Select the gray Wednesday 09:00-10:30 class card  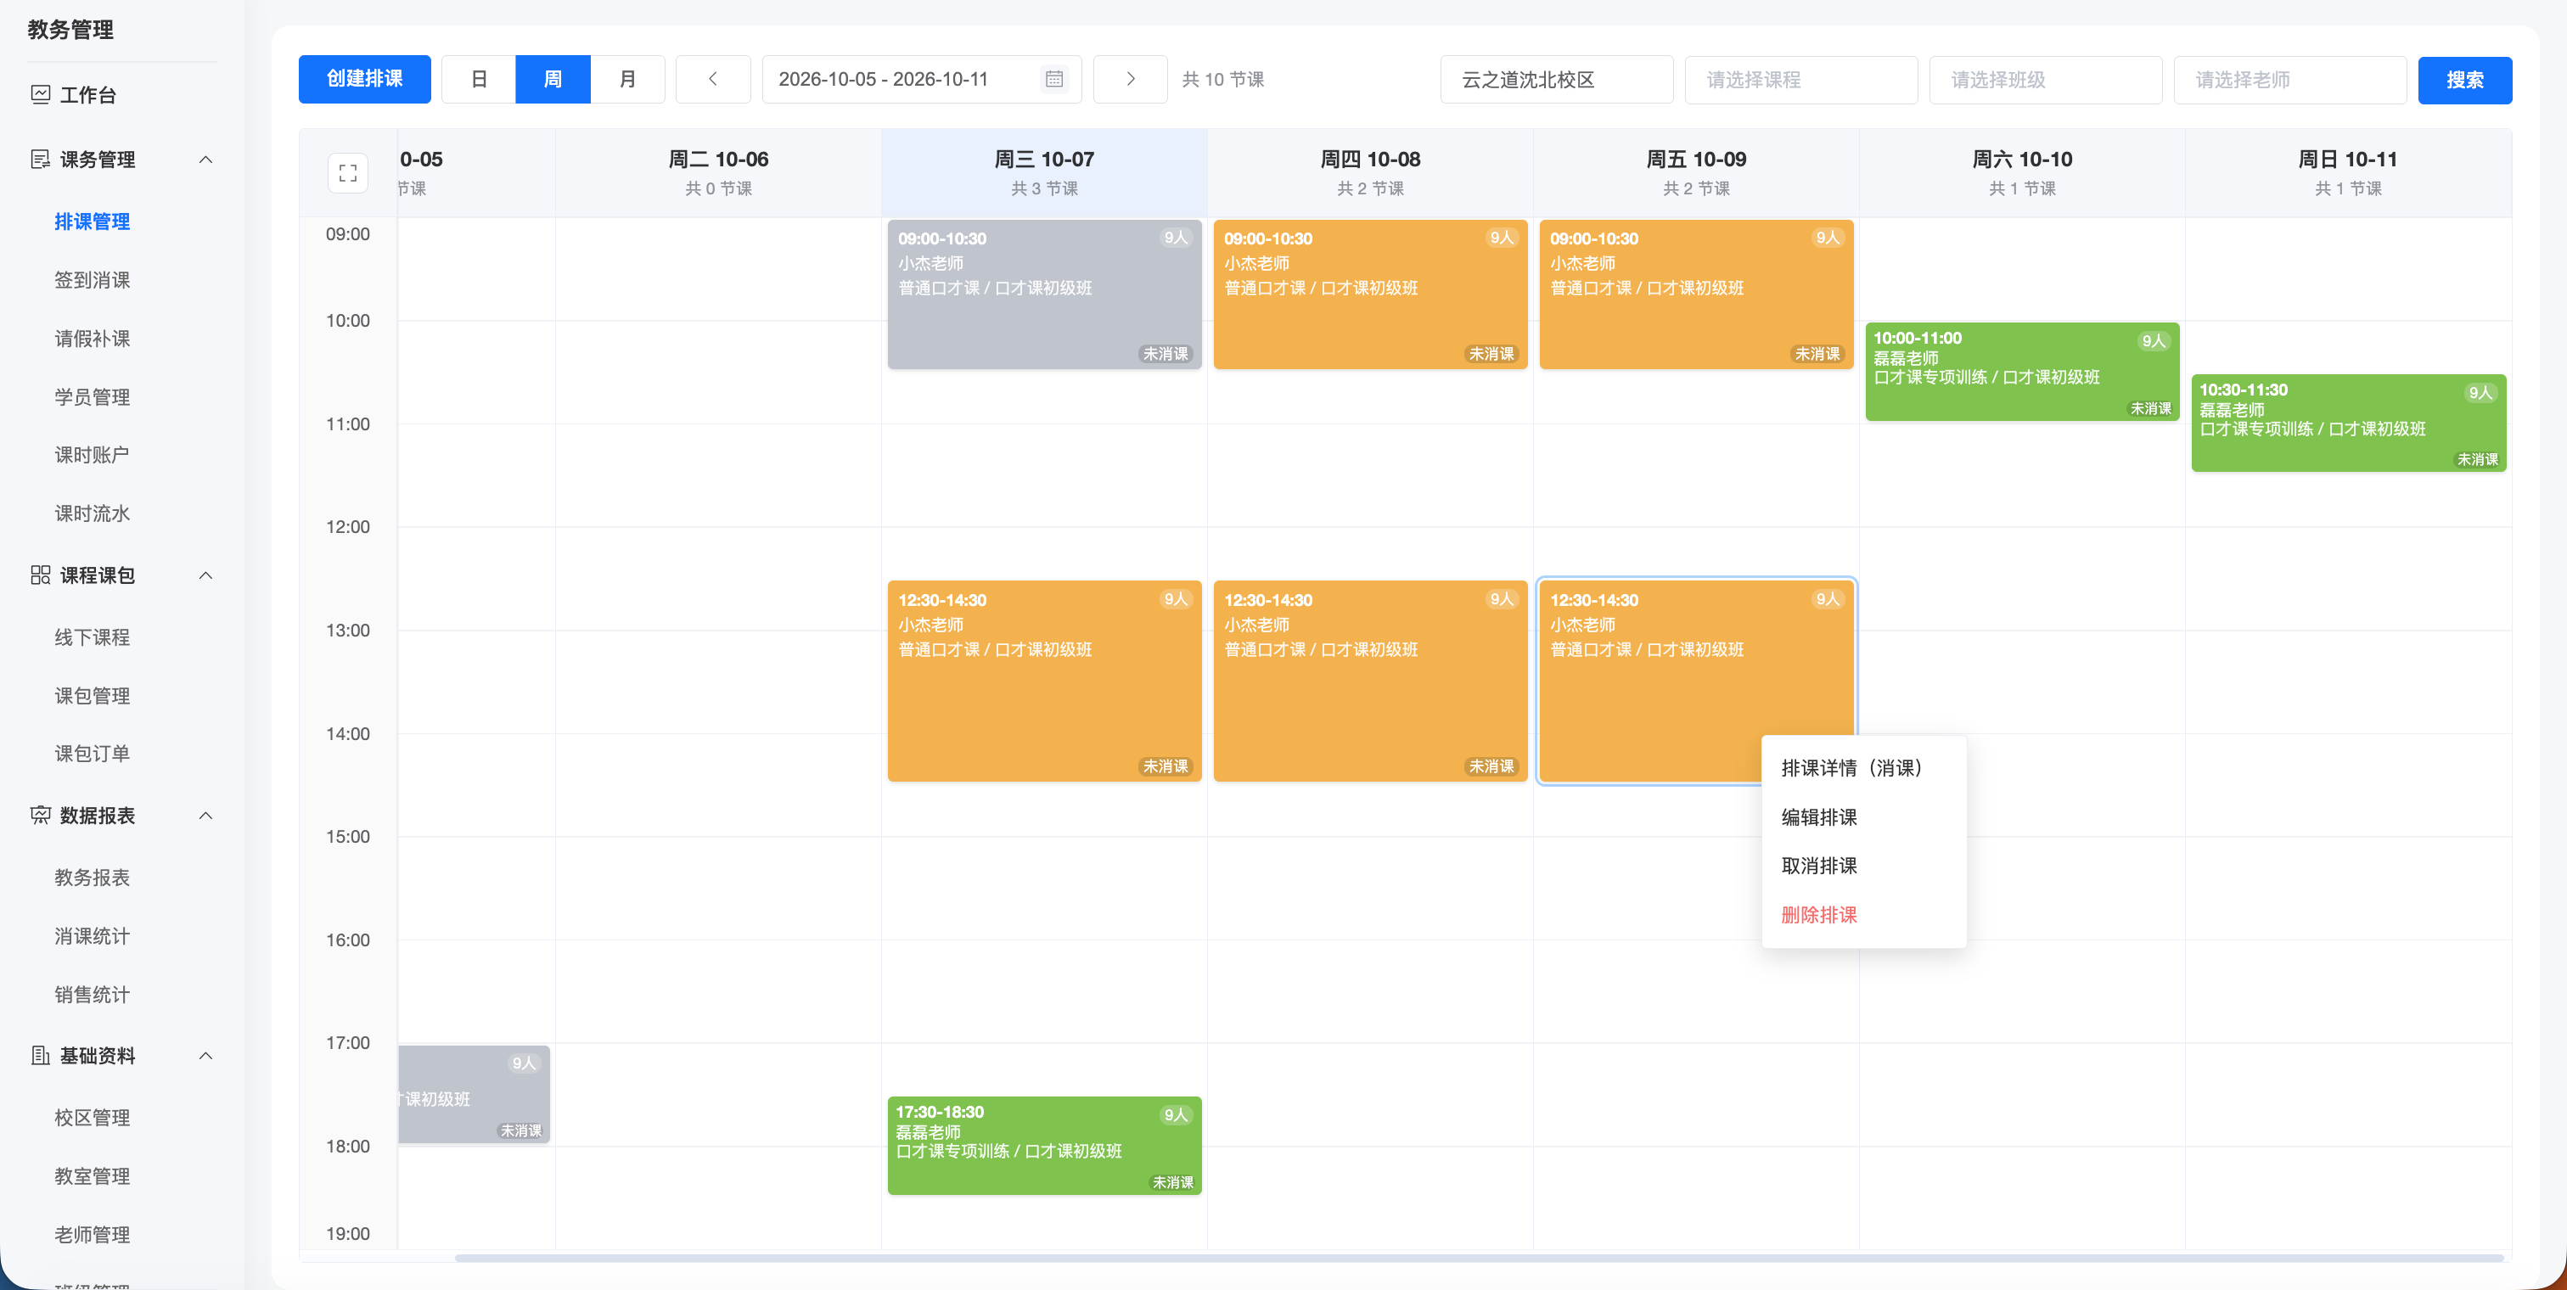pos(1044,294)
